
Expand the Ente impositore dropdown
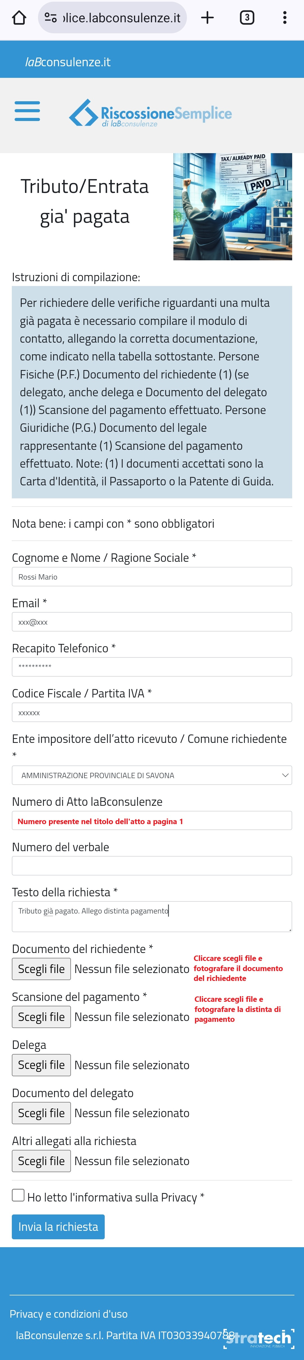152,775
